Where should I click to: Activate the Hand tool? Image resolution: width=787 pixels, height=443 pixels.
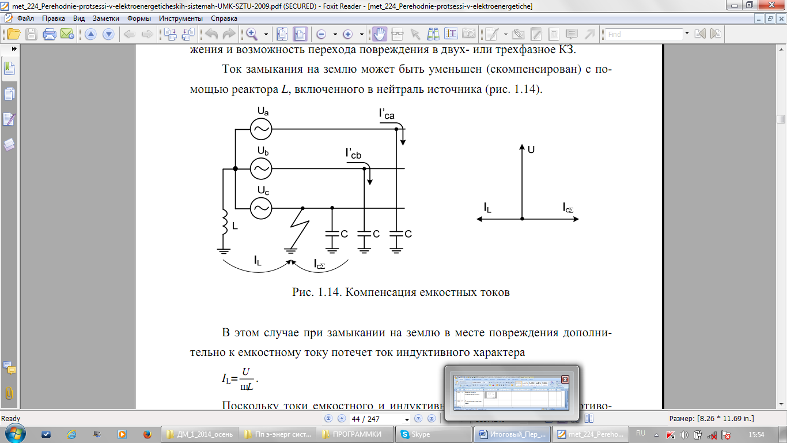pos(380,33)
